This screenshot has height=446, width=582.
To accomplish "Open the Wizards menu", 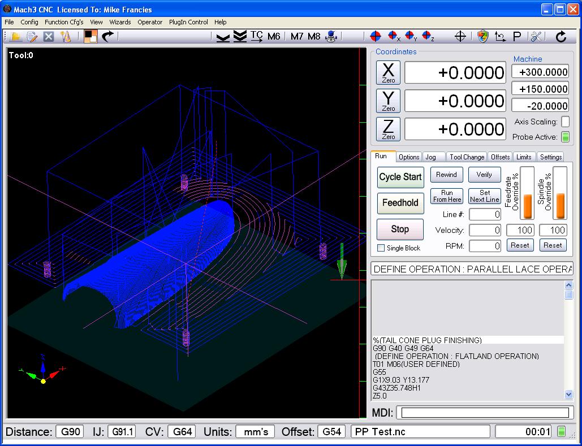I will (x=120, y=22).
